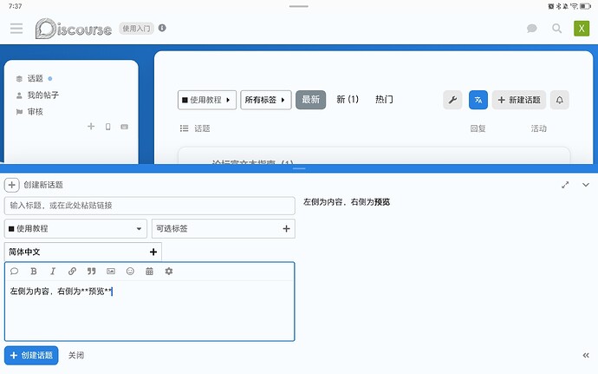Viewport: 598px width, 374px height.
Task: Click the 话题 column header
Action: click(202, 128)
